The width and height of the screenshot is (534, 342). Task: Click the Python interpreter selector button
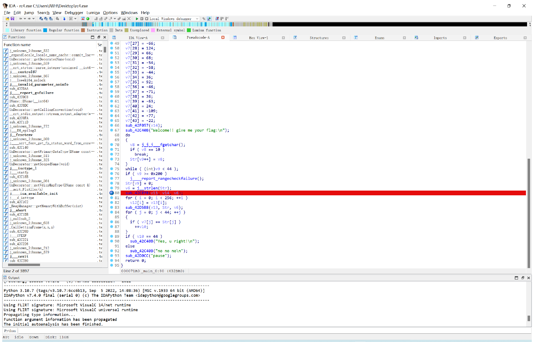tap(10, 331)
